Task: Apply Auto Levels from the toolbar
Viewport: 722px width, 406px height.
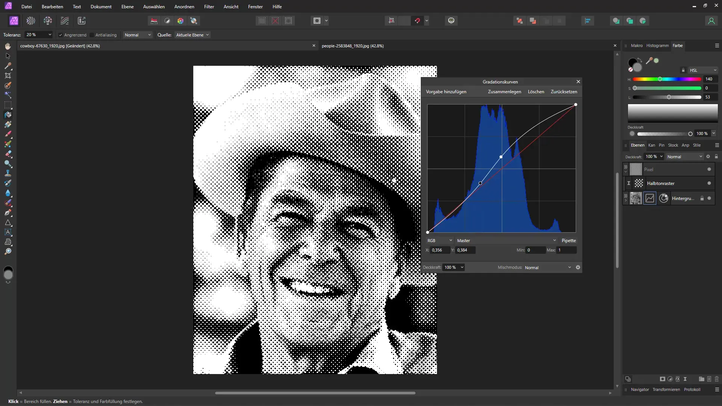Action: [x=154, y=21]
